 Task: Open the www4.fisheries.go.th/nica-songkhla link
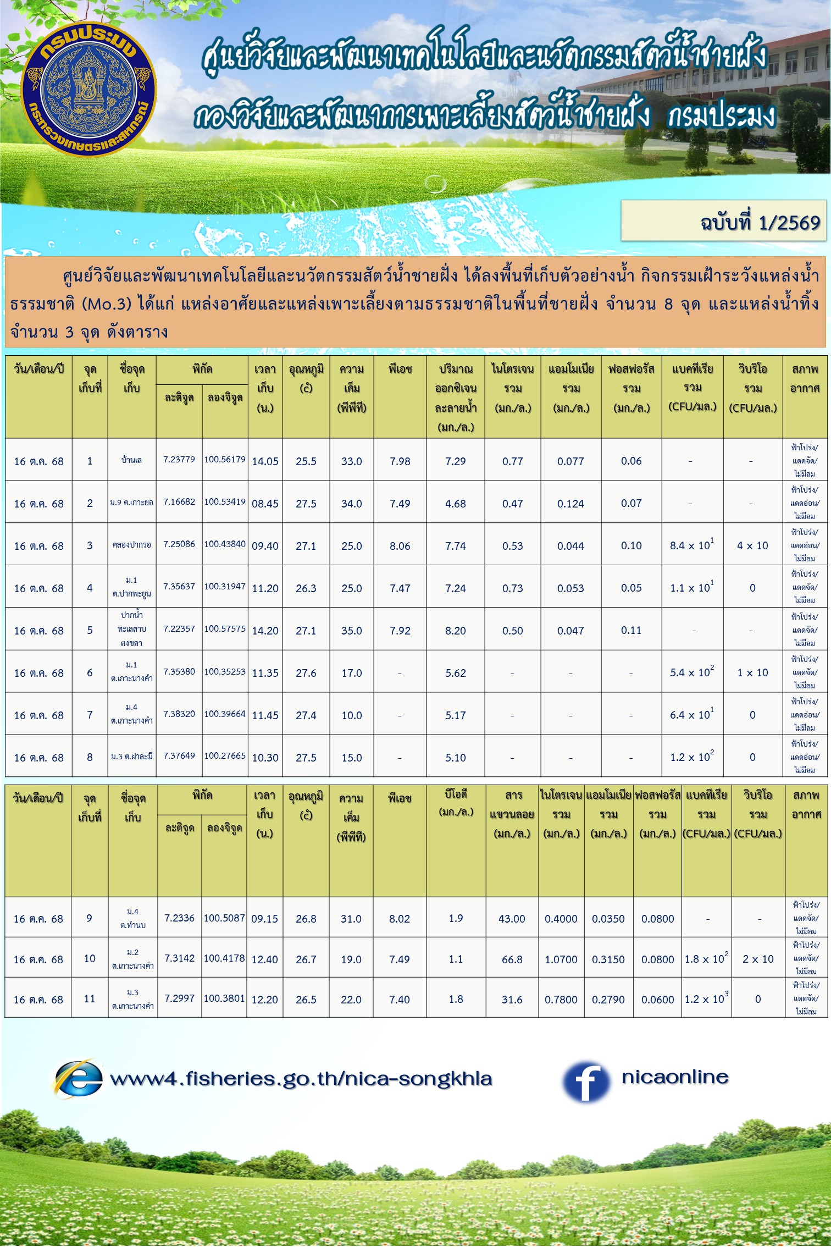[x=301, y=1079]
